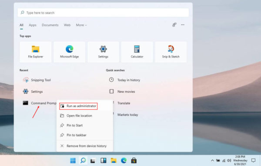Open the clock and date display

point(240,160)
